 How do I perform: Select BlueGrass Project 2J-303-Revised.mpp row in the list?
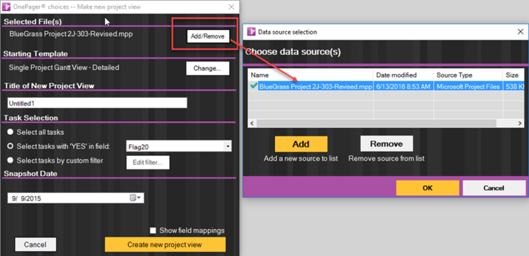tap(386, 87)
